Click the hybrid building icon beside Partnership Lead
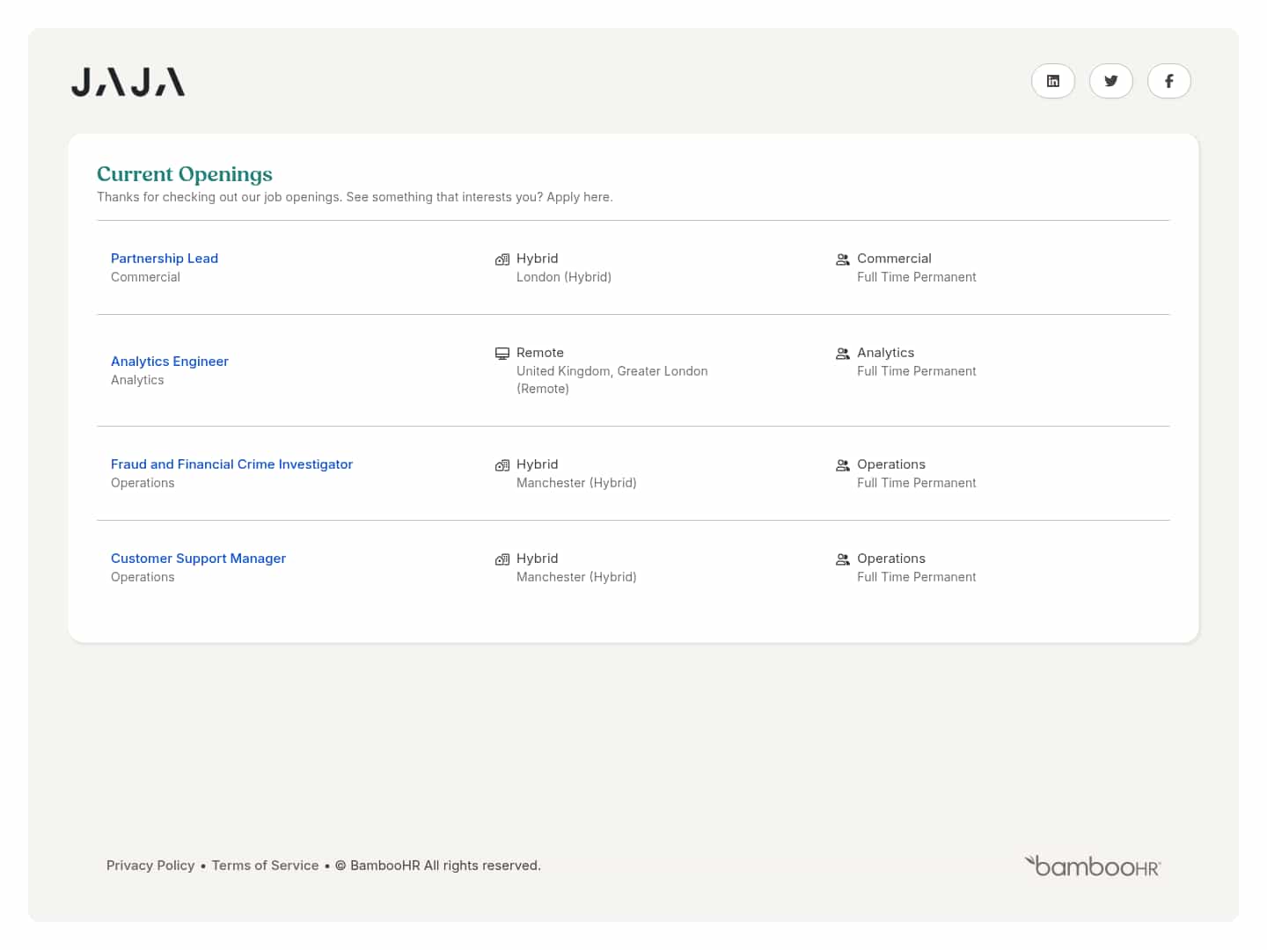The height and width of the screenshot is (950, 1267). point(502,259)
